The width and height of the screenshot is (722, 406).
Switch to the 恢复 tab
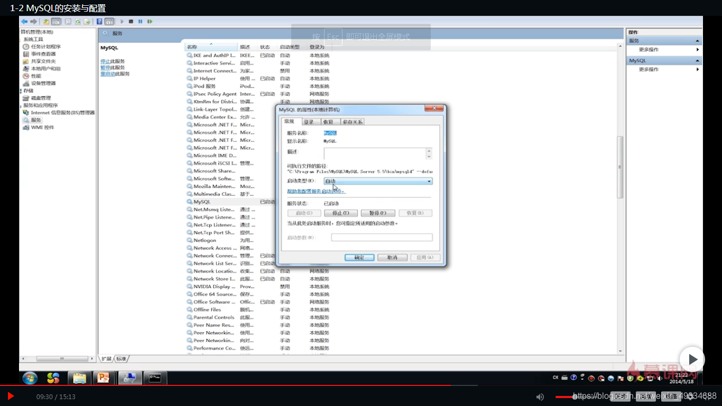pyautogui.click(x=328, y=122)
